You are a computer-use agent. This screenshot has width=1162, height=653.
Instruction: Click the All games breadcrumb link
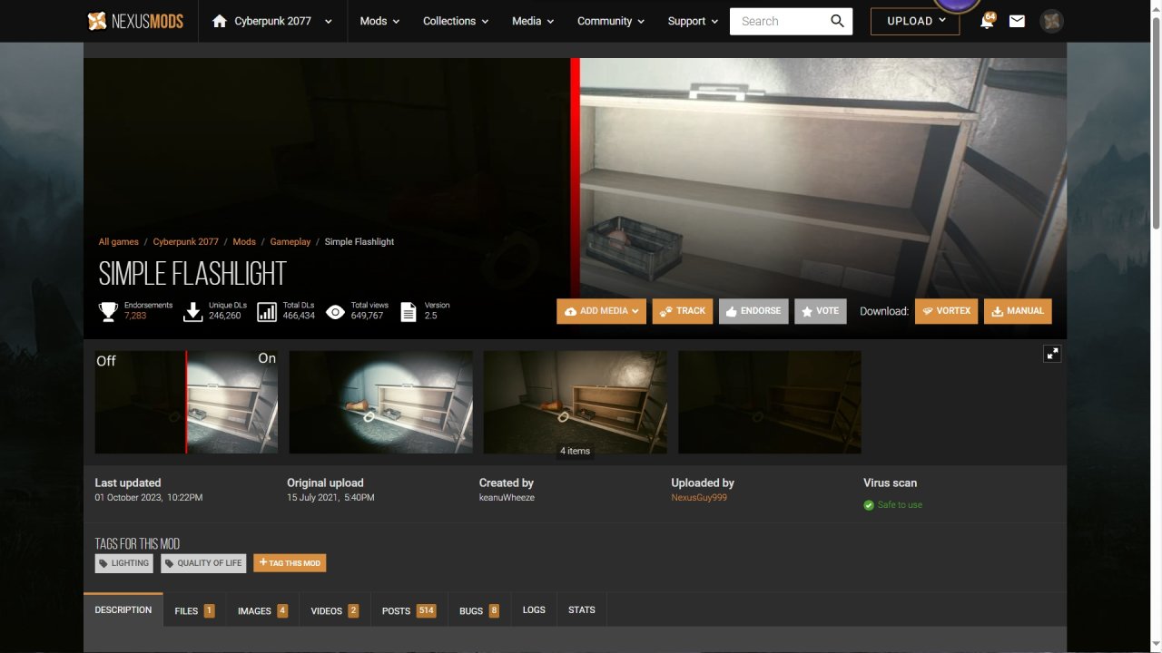119,242
